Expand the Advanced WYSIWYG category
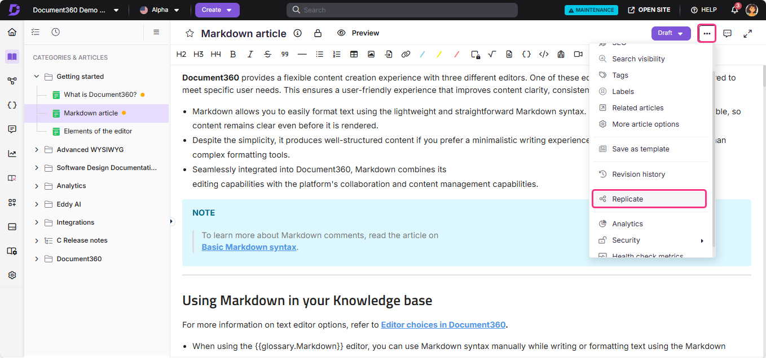766x358 pixels. tap(37, 149)
